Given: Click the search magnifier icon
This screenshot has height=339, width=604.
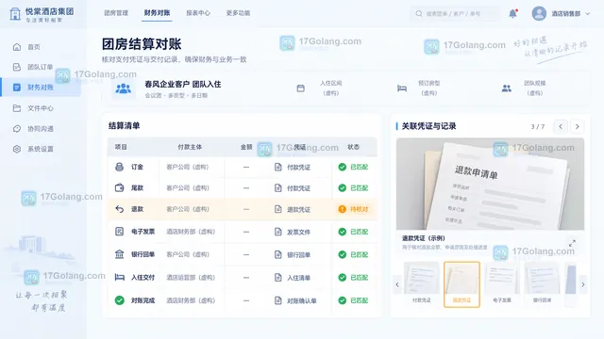Looking at the screenshot, I should pos(419,13).
